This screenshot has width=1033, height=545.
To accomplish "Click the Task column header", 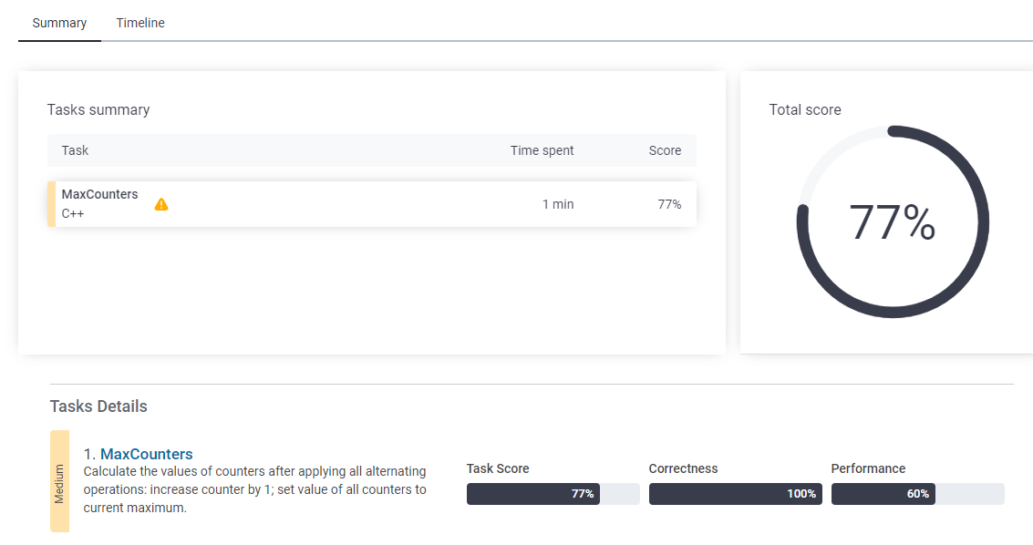I will 75,150.
